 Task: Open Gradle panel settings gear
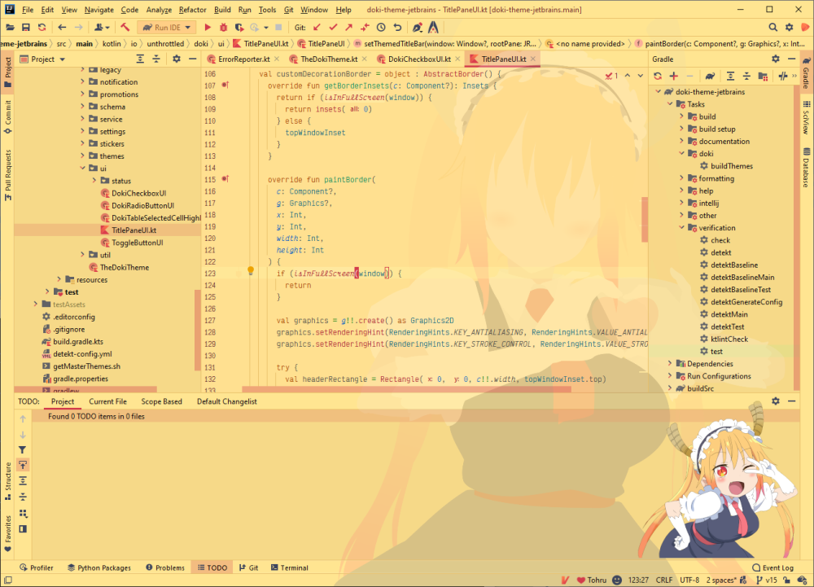point(776,59)
